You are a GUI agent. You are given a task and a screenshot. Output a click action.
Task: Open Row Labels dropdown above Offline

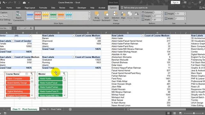point(13,57)
